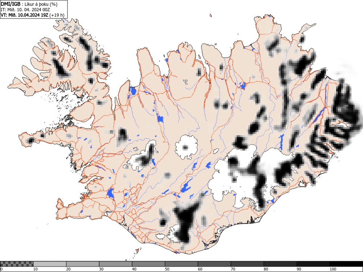363x272 pixels.
Task: Choose the 50–60 percent legend swatch
Action: [x=181, y=264]
